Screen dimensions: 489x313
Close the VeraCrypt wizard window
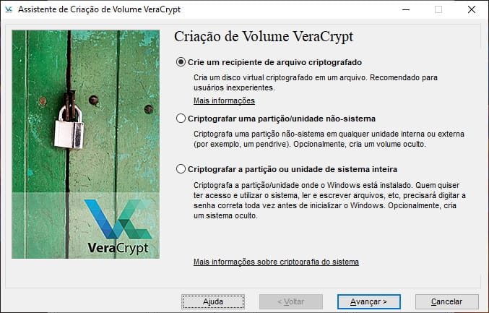(x=472, y=9)
